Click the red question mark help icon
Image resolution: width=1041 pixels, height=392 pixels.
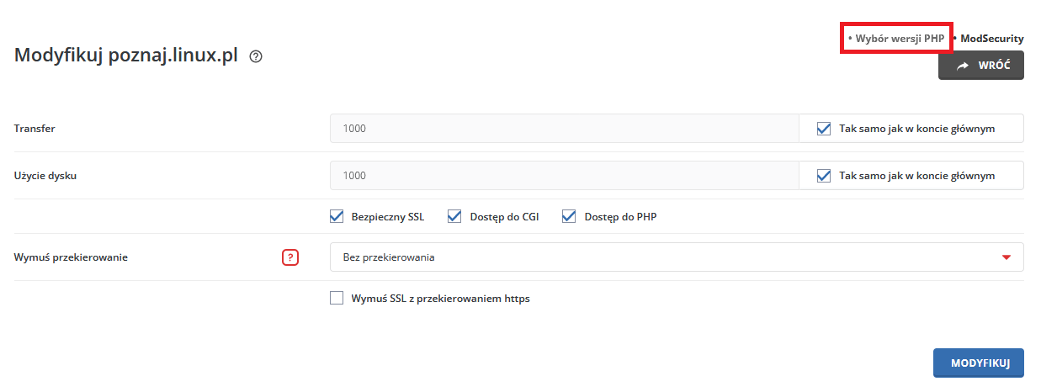290,257
